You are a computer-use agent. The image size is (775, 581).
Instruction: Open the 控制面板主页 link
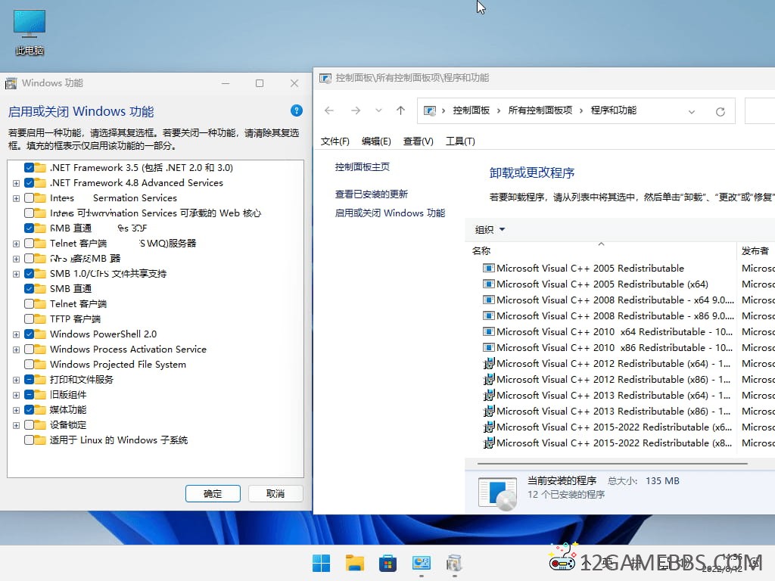(363, 167)
